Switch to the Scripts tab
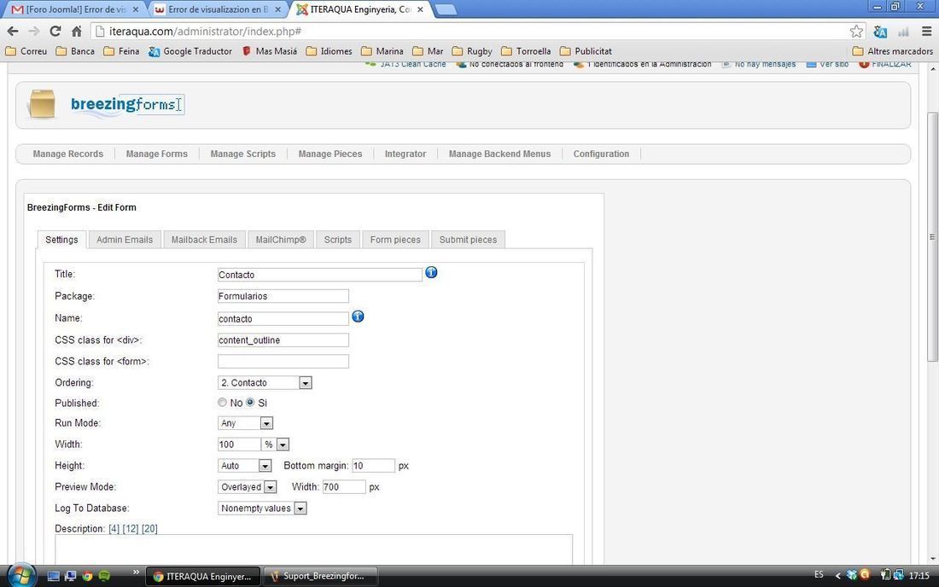Viewport: 939px width, 587px height. click(x=338, y=240)
